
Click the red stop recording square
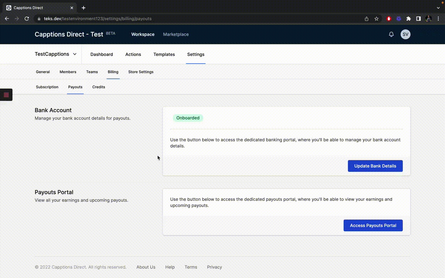click(6, 95)
